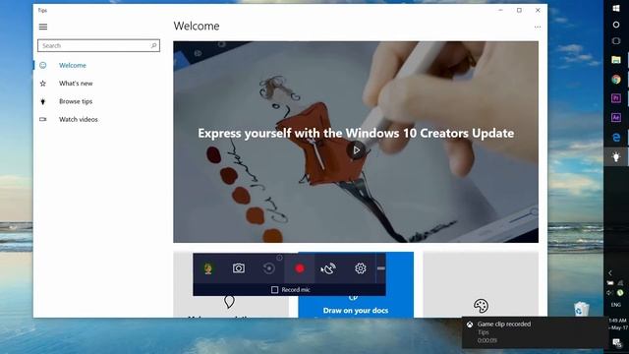
Task: Click the Record that replay icon
Action: pyautogui.click(x=269, y=268)
